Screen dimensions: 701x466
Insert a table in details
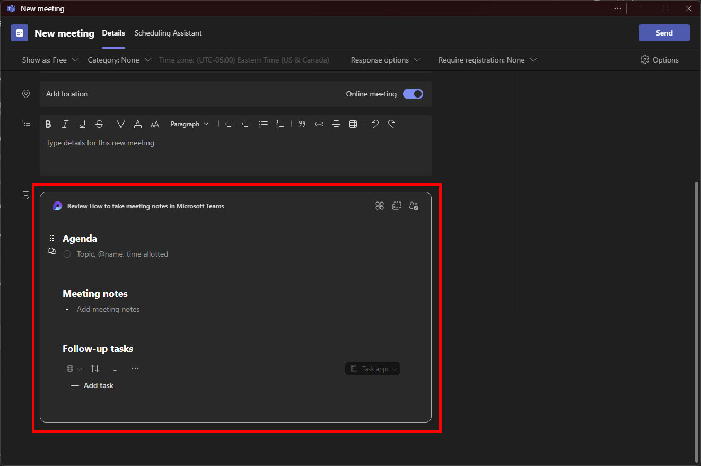(353, 124)
